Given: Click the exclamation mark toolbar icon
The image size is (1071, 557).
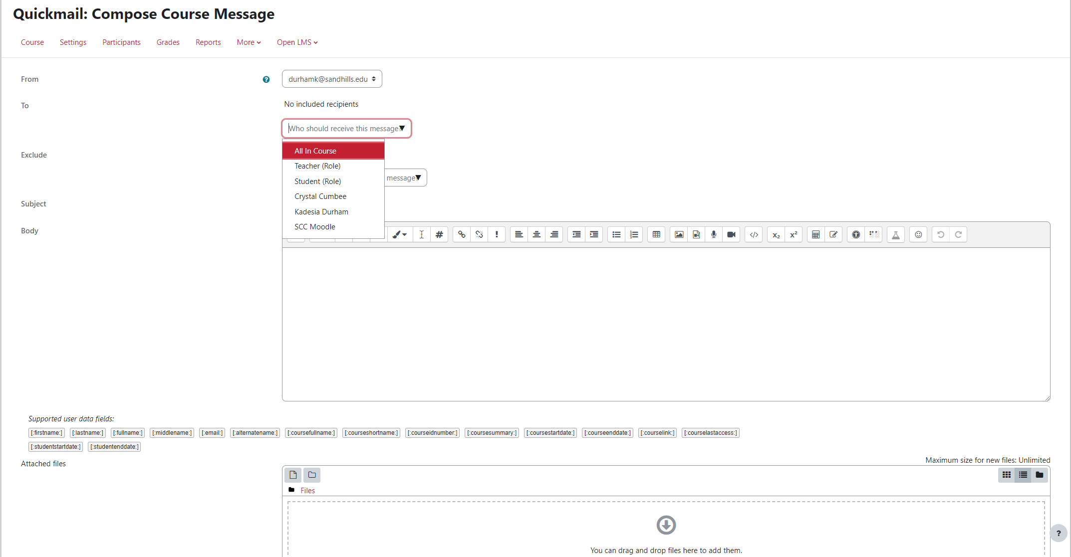Looking at the screenshot, I should click(x=497, y=234).
